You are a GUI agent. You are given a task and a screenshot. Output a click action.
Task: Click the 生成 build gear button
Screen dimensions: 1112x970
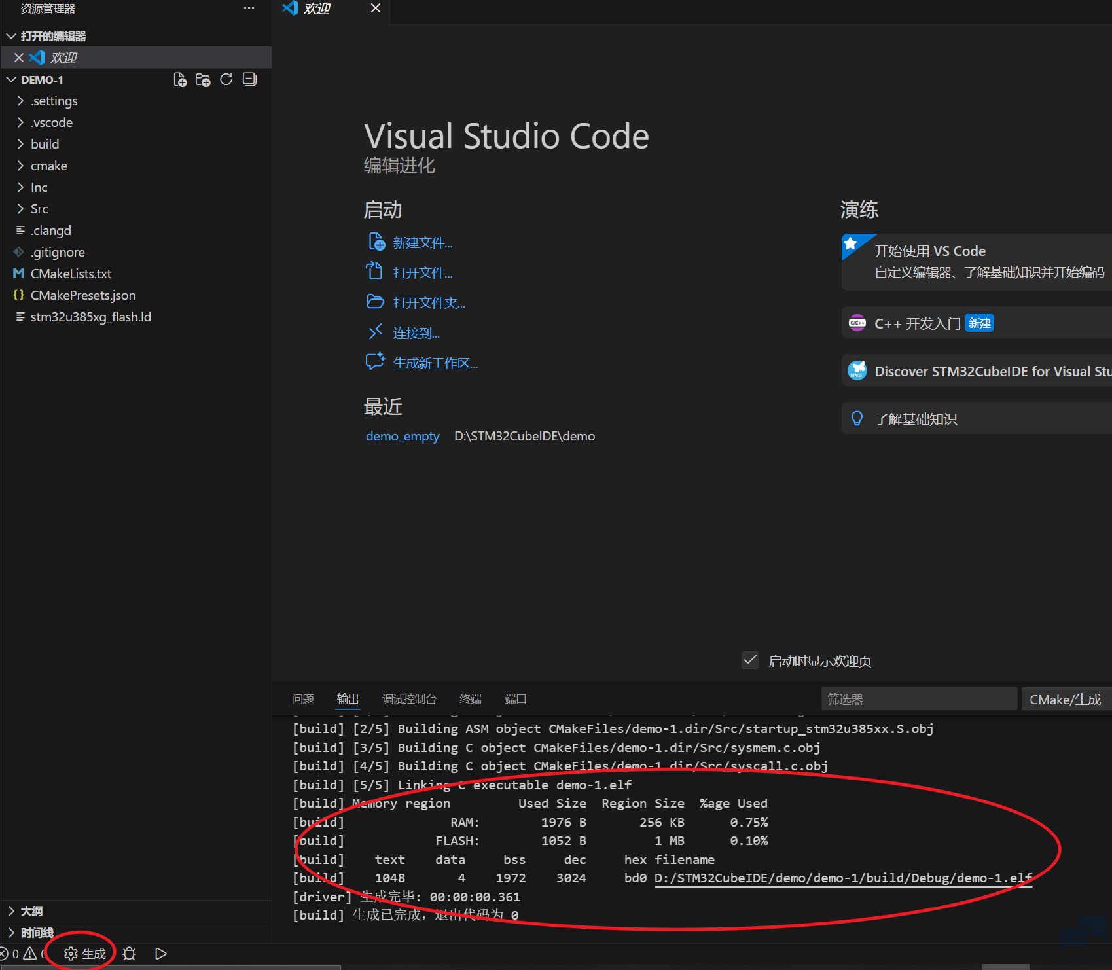(85, 954)
